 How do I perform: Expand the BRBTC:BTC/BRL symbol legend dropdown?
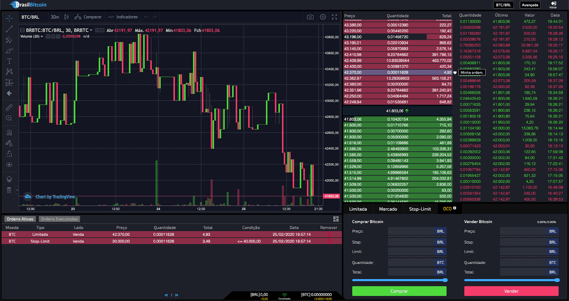[x=91, y=31]
